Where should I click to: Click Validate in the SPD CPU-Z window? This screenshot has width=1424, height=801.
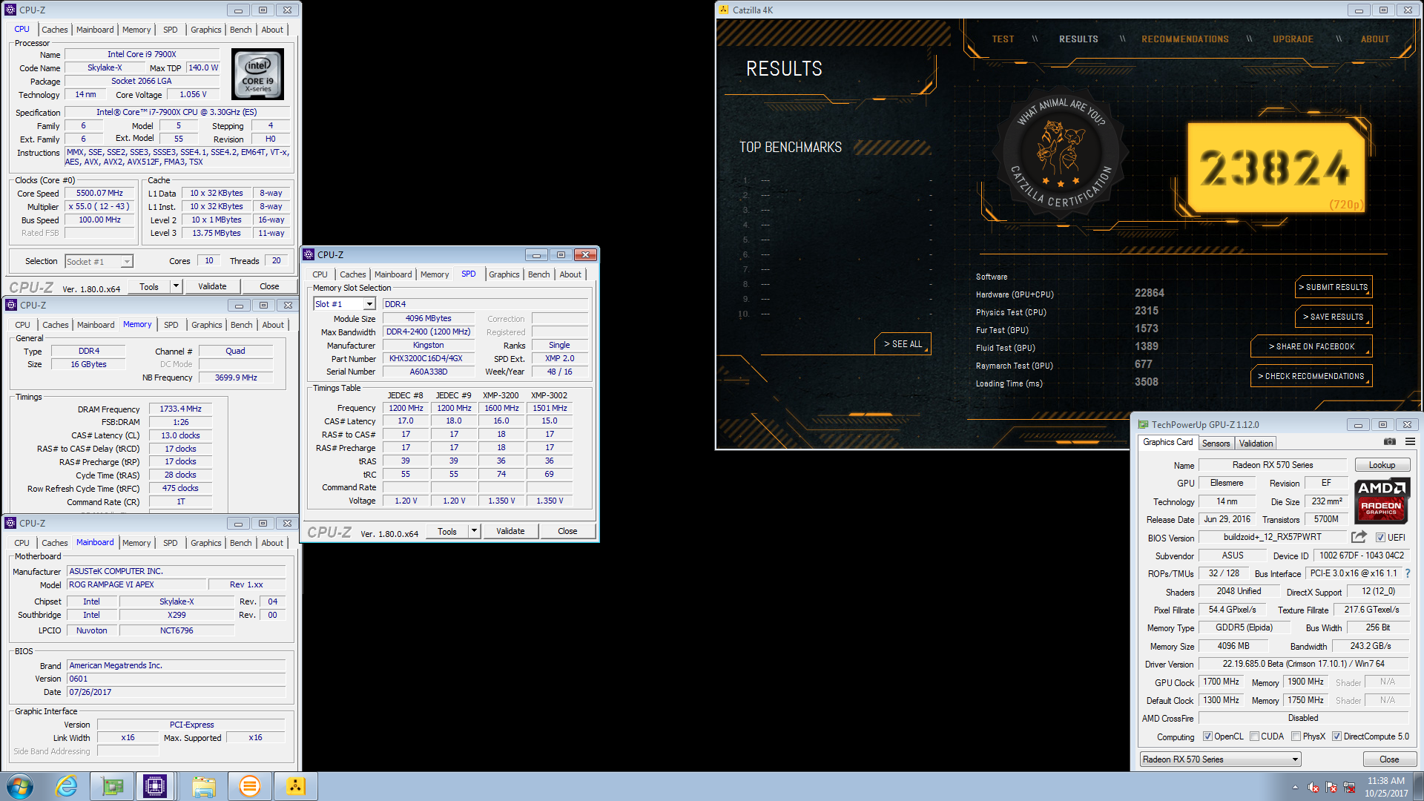click(510, 531)
